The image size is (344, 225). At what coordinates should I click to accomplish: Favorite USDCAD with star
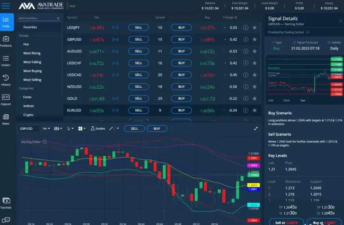pos(254,75)
